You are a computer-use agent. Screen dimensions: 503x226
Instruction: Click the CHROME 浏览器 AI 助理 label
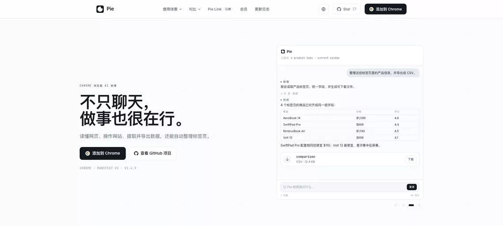98,86
